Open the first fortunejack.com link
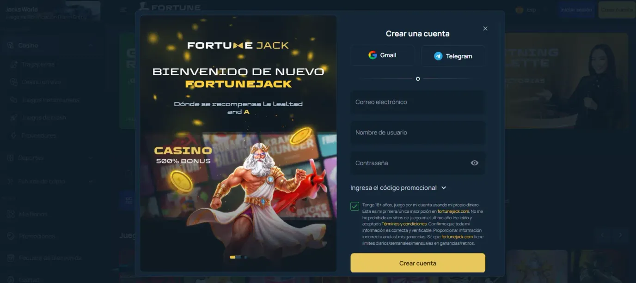This screenshot has width=636, height=283. pyautogui.click(x=453, y=211)
